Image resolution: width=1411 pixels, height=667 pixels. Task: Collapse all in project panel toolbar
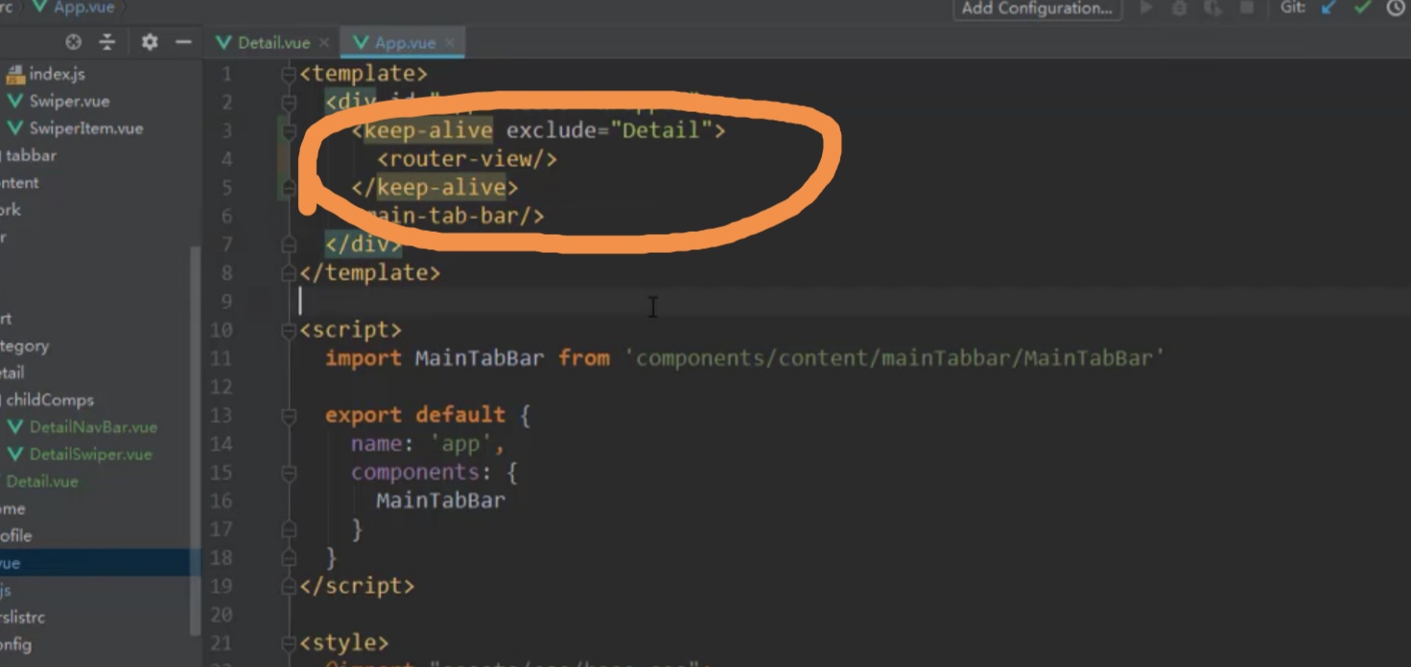click(x=107, y=42)
